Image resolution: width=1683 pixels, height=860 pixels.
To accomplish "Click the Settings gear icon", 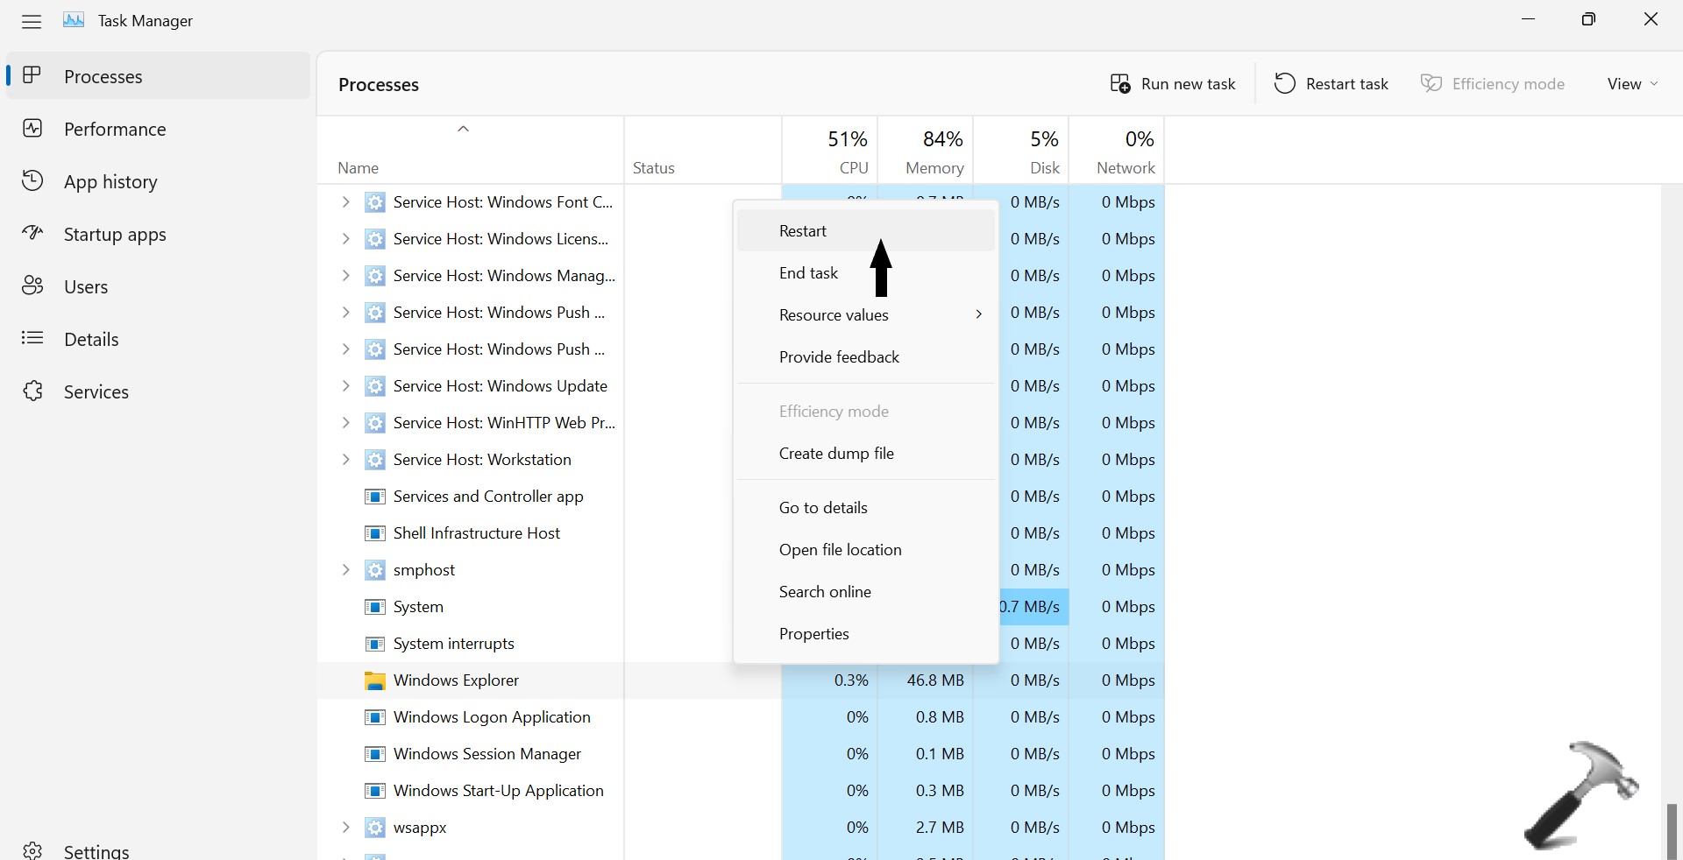I will coord(32,850).
